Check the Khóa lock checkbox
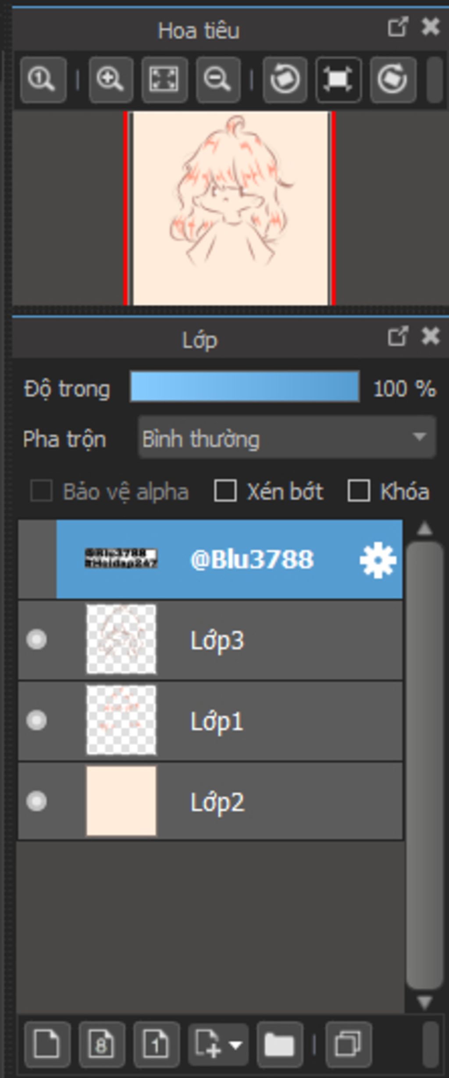449x1078 pixels. point(359,491)
